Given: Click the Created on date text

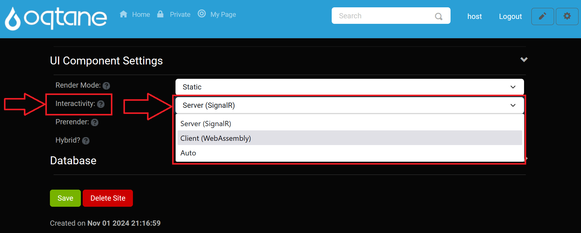Looking at the screenshot, I should pyautogui.click(x=105, y=223).
